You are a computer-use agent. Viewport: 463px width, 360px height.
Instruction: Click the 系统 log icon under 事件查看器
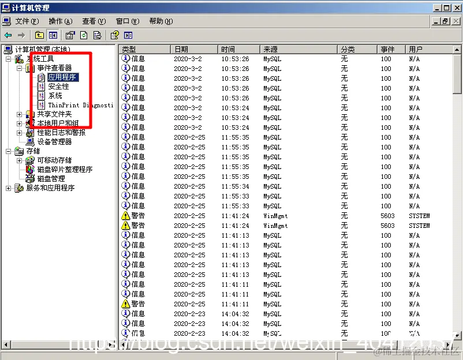[41, 96]
